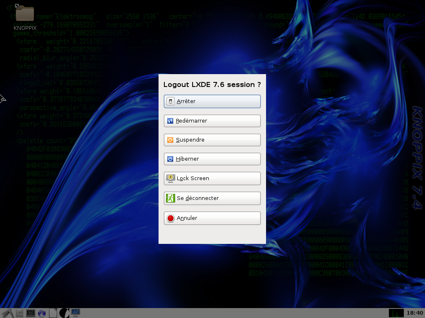Screen dimensions: 425x318
Task: Click the monitor icon in taskbar
Action: tap(76, 313)
